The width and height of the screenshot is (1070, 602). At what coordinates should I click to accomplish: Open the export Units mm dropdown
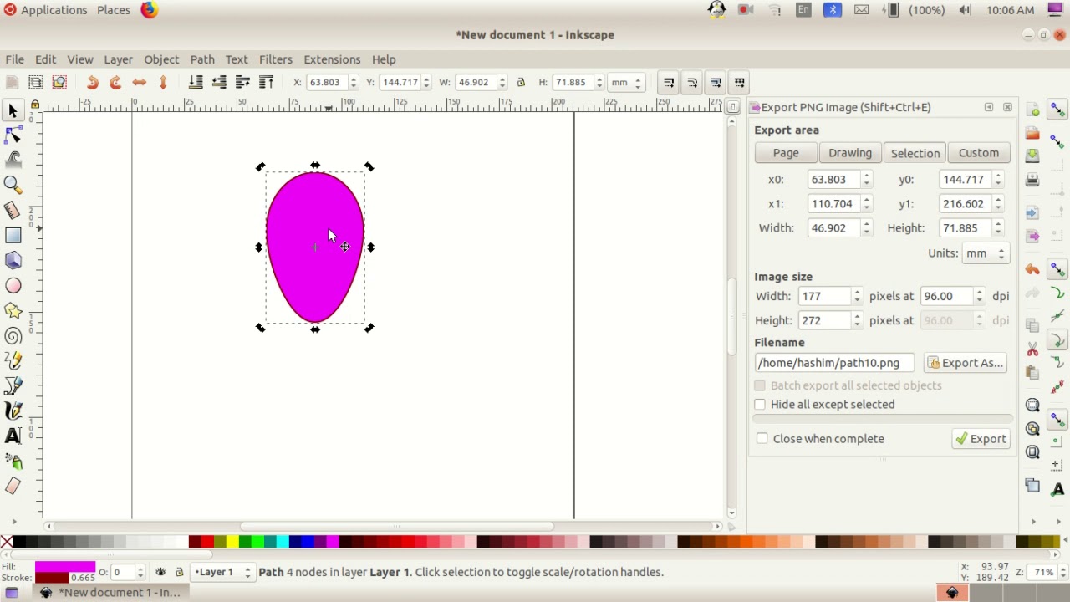pyautogui.click(x=986, y=253)
